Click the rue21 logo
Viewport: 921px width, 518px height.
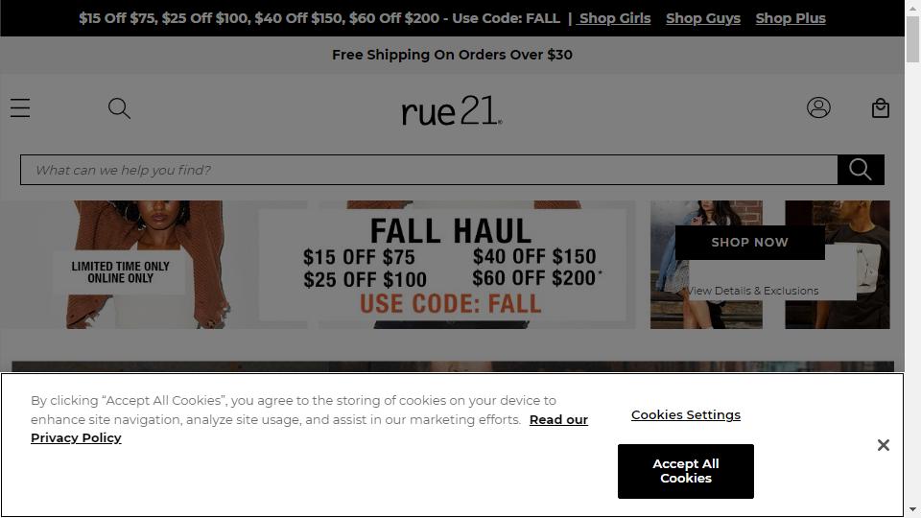coord(451,110)
